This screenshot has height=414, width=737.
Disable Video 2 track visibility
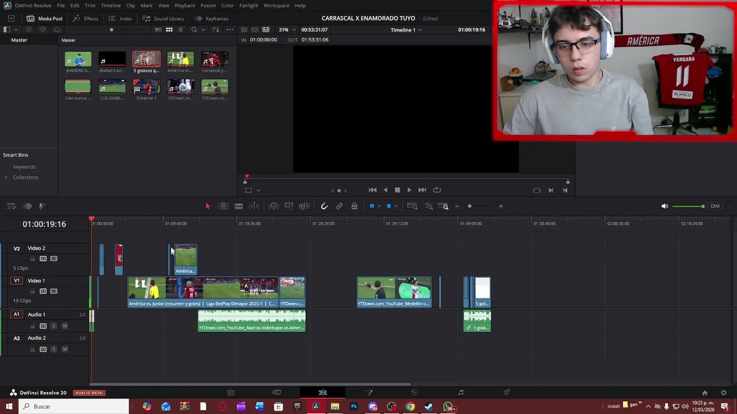54,259
